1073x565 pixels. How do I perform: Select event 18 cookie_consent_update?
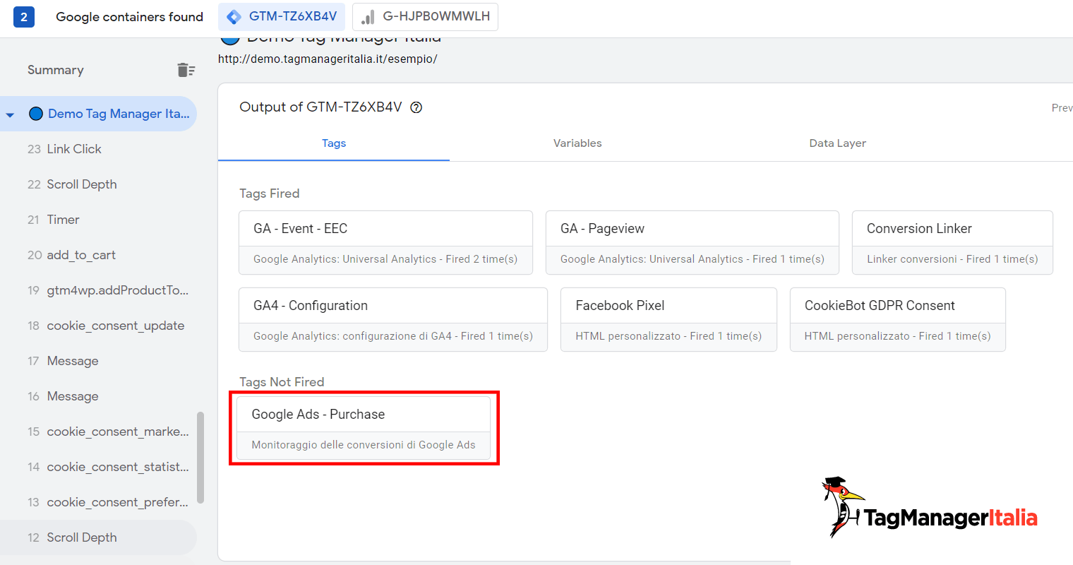coord(99,326)
